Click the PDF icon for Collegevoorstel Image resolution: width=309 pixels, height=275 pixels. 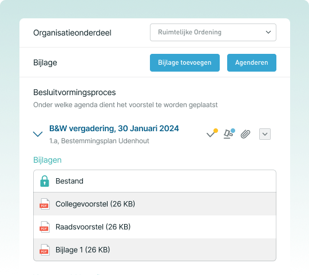click(x=45, y=204)
